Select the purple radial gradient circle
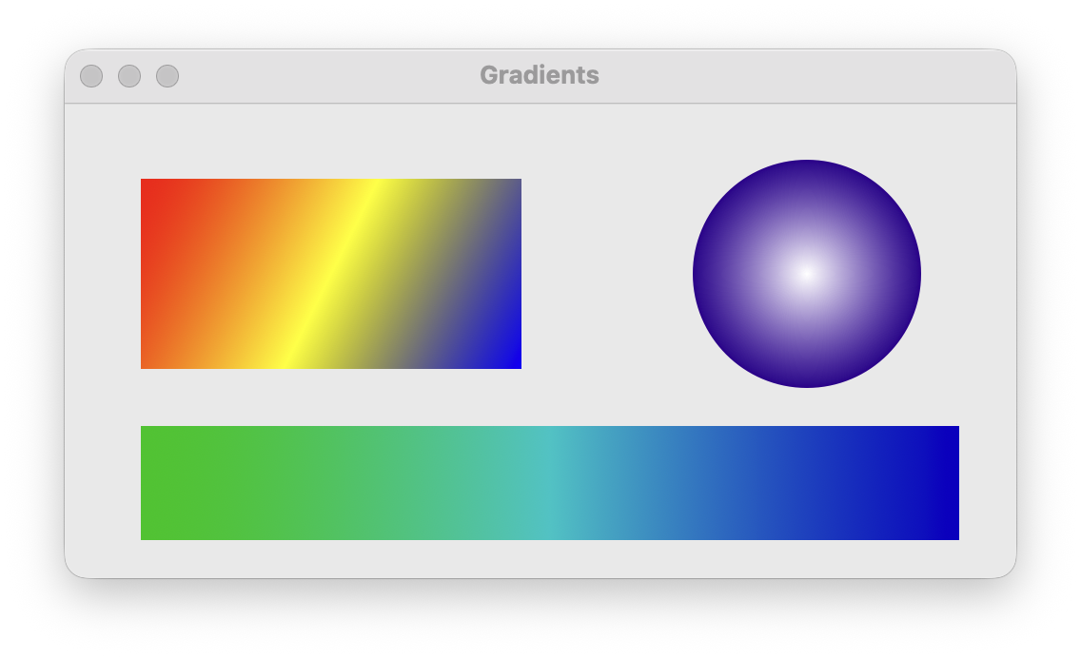 pos(806,274)
